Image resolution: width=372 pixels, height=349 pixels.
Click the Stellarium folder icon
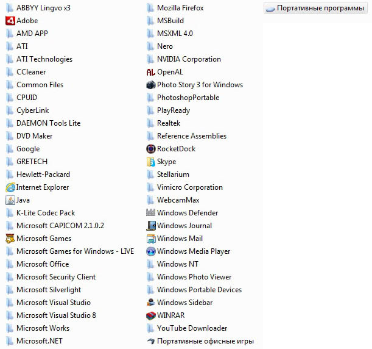point(150,174)
